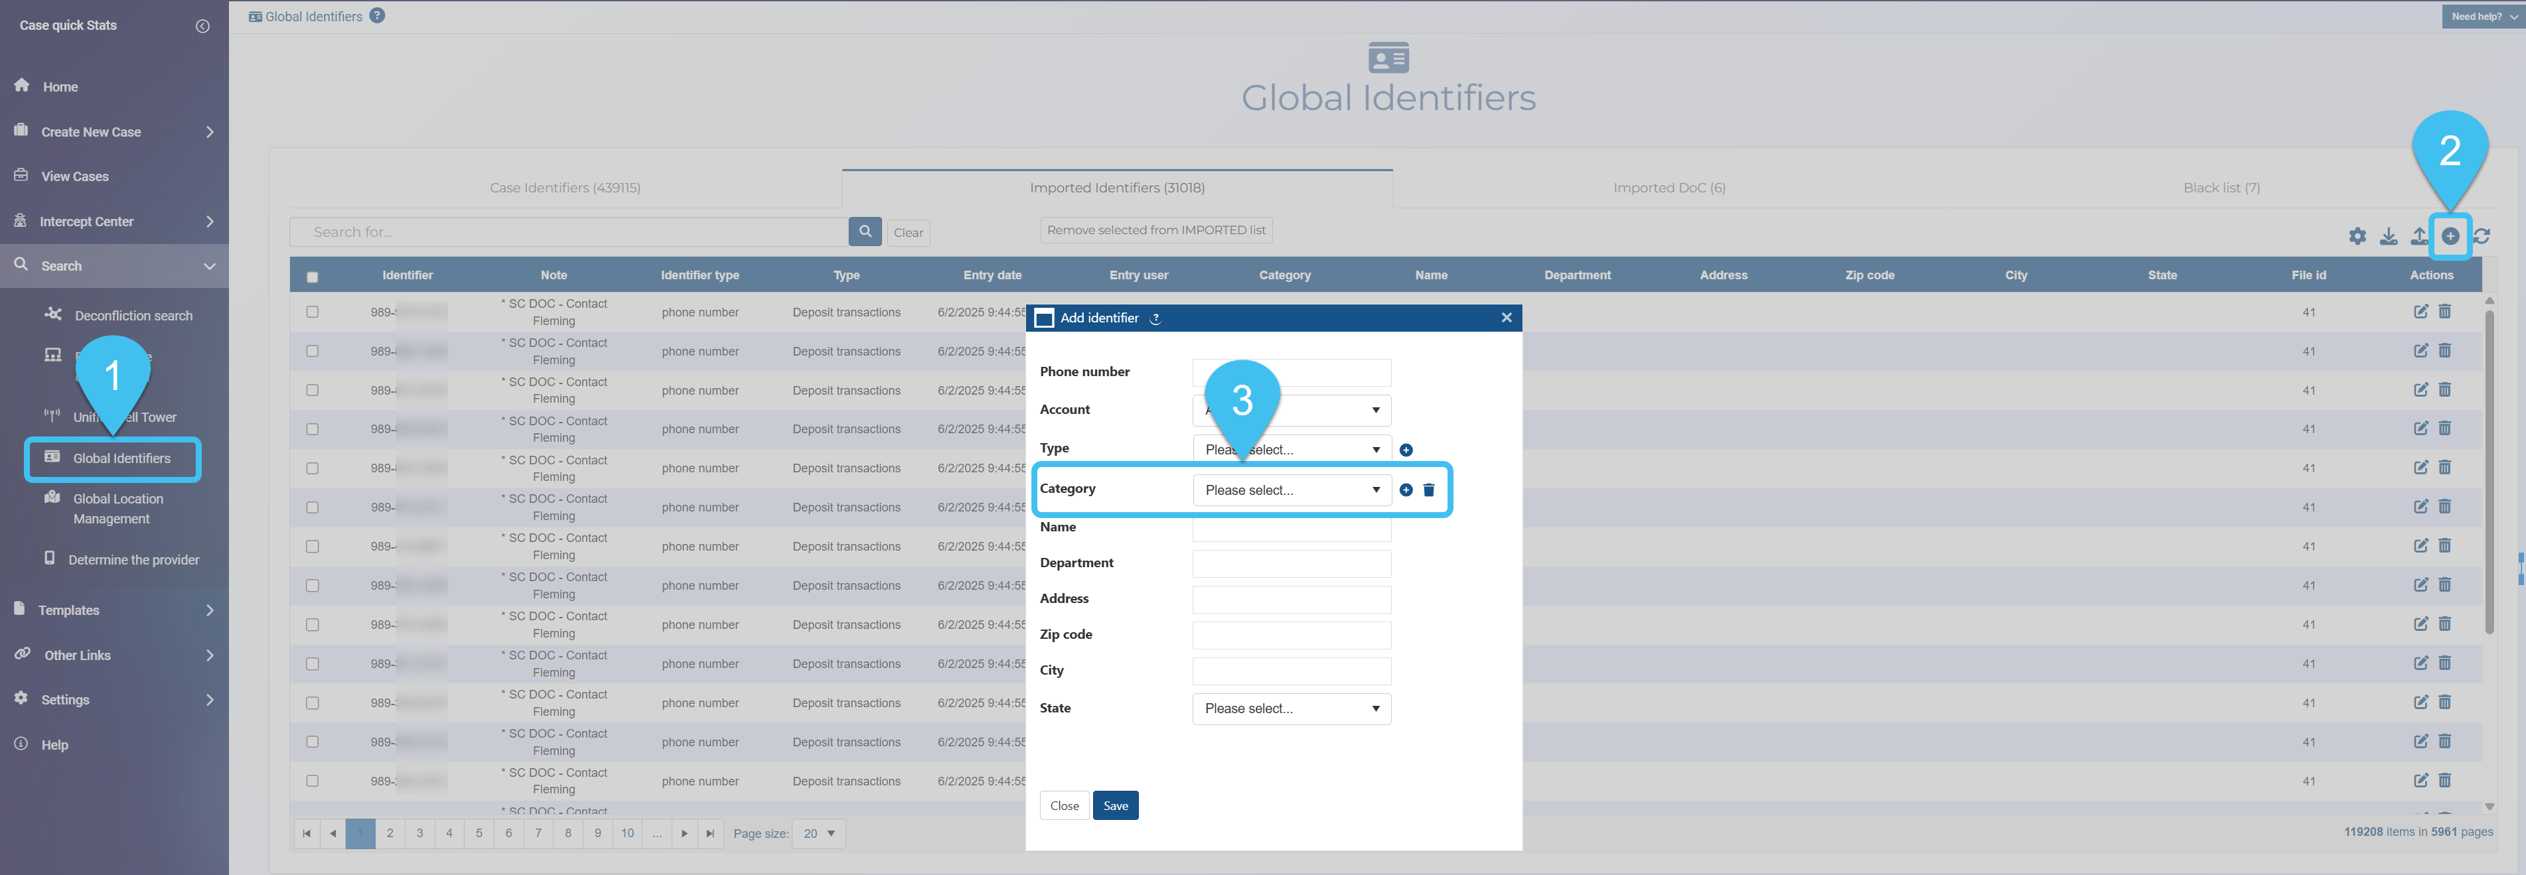Screen dimensions: 2526x875
Task: Toggle the select-all header checkbox
Action: click(x=313, y=277)
